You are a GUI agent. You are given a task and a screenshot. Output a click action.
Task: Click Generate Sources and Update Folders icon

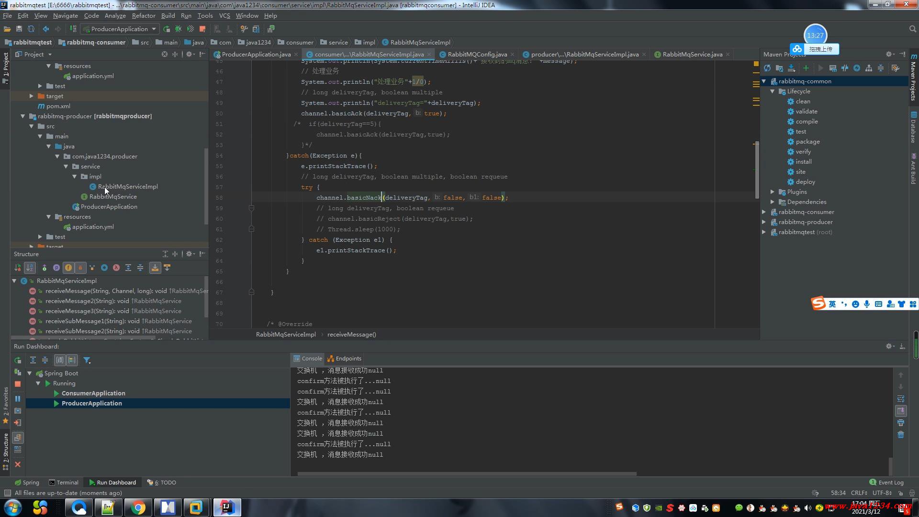[779, 68]
